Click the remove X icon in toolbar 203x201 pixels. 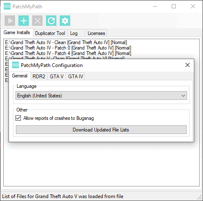[x=37, y=21]
